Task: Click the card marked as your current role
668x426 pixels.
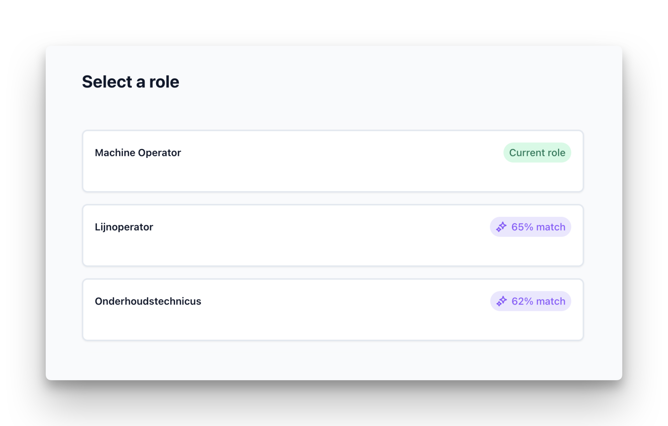Action: 333,161
